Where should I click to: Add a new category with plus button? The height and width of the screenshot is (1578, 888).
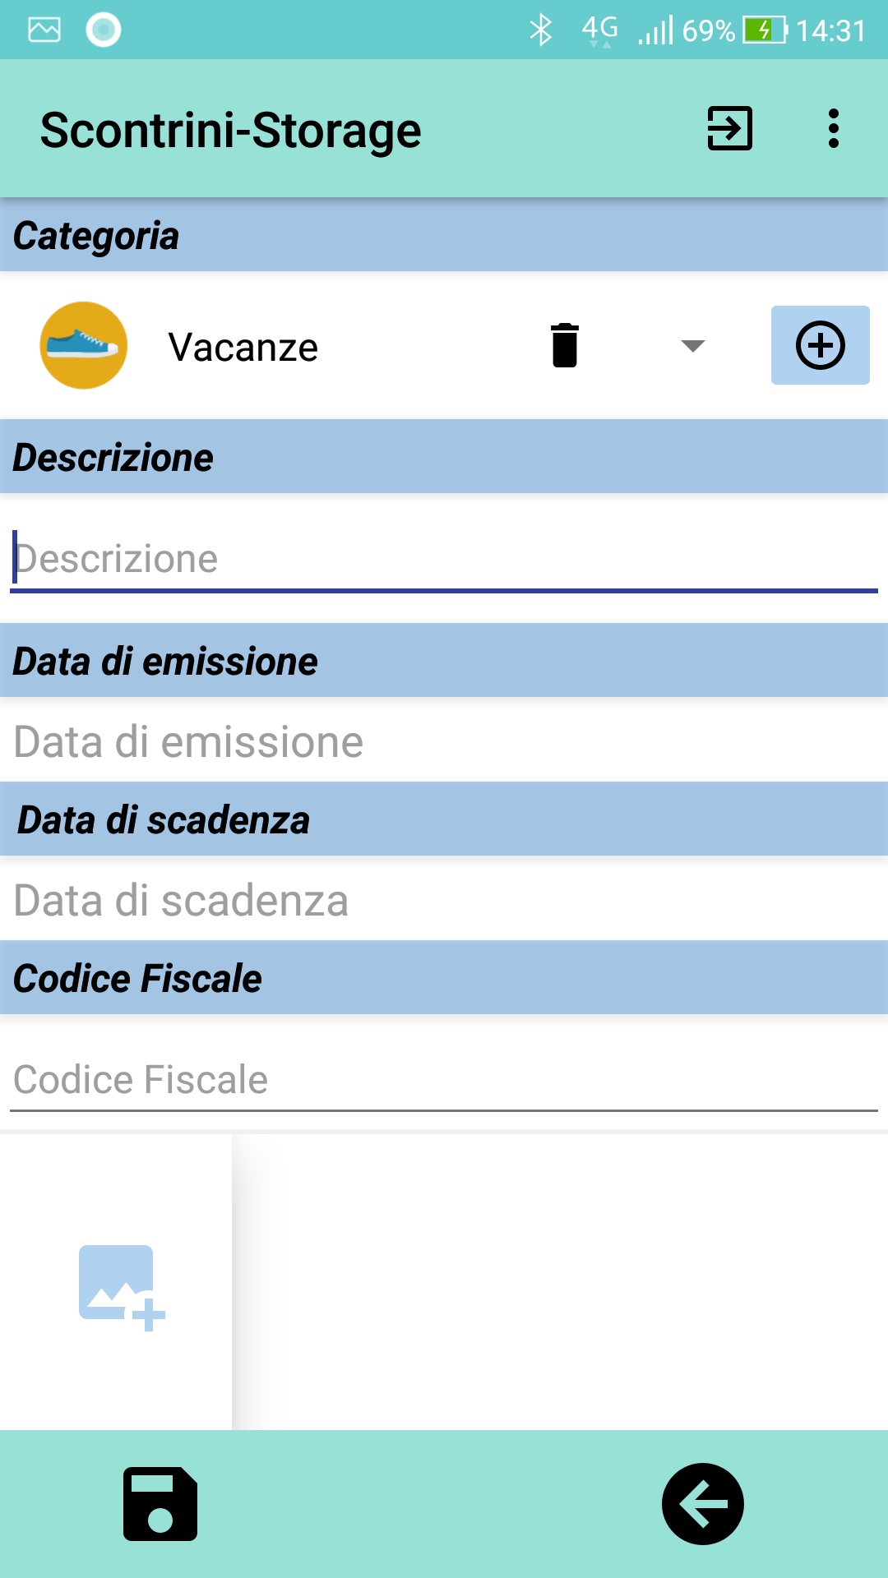point(820,345)
